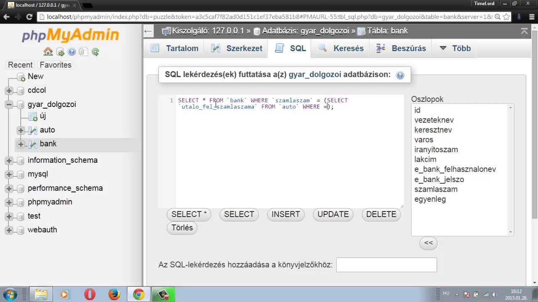
Task: Select e_bank_felhasznalonev in column list
Action: coord(455,169)
